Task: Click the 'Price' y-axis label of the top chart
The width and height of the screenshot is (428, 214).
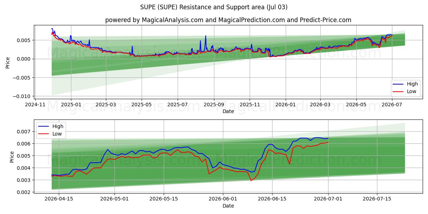Action: tap(8, 62)
